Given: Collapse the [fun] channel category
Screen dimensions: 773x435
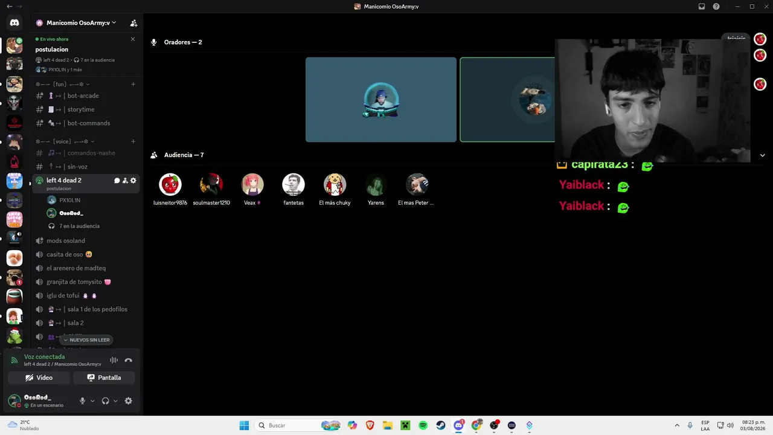Looking at the screenshot, I should (x=62, y=84).
